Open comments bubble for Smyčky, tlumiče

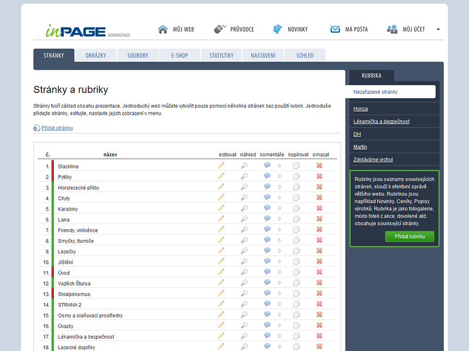pyautogui.click(x=267, y=240)
